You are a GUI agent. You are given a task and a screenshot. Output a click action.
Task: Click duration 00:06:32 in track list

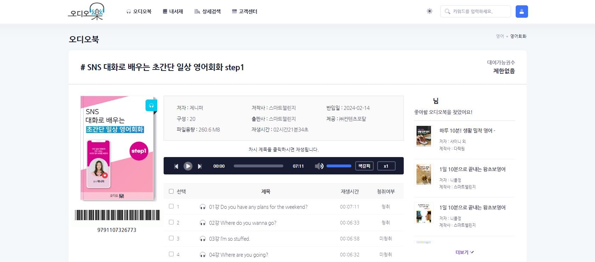pos(350,255)
